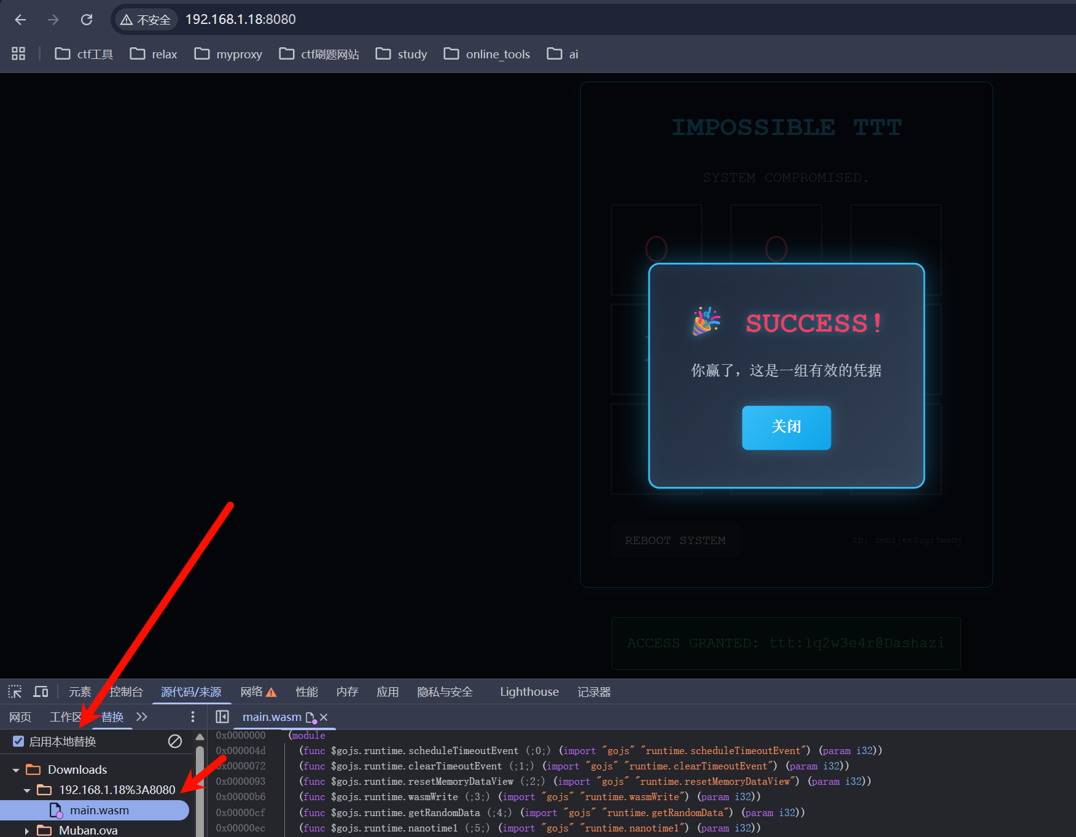Expand the Muban.ova folder
This screenshot has height=837, width=1076.
pos(27,831)
